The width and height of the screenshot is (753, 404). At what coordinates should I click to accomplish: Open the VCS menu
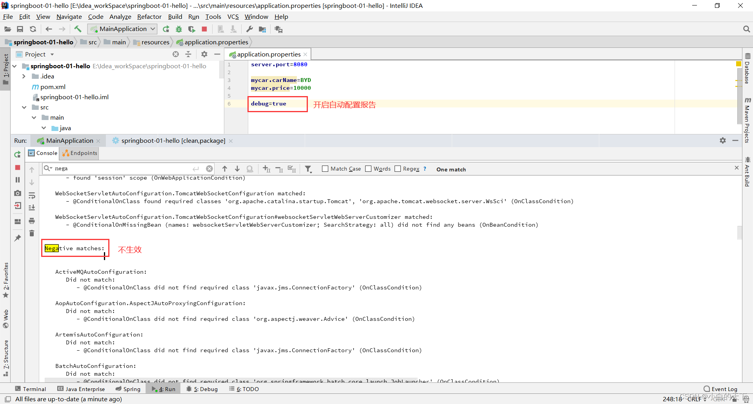click(x=233, y=16)
